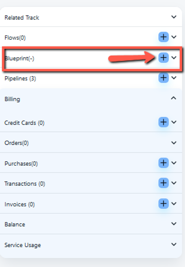Click the Blueprint plus icon
Screen dimensions: 185x267
pyautogui.click(x=163, y=57)
